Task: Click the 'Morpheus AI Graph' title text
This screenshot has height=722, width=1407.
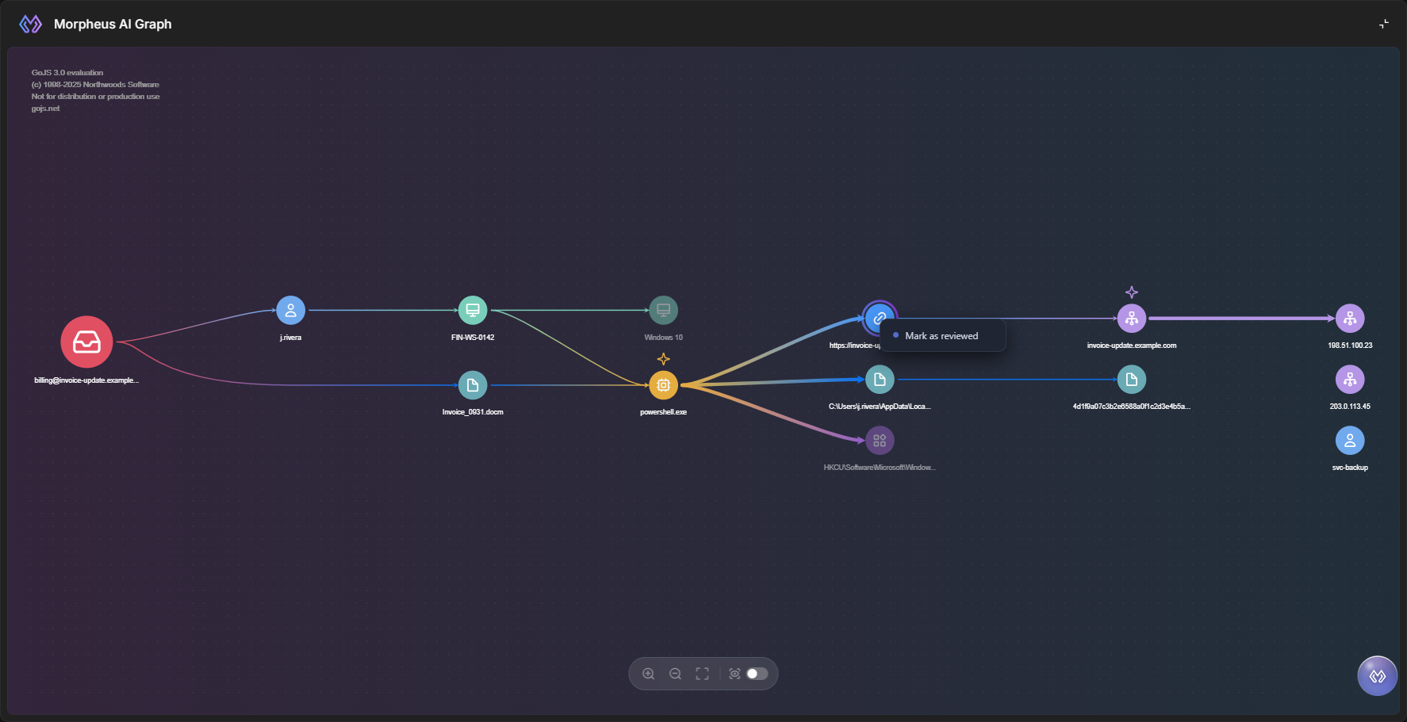Action: tap(113, 24)
